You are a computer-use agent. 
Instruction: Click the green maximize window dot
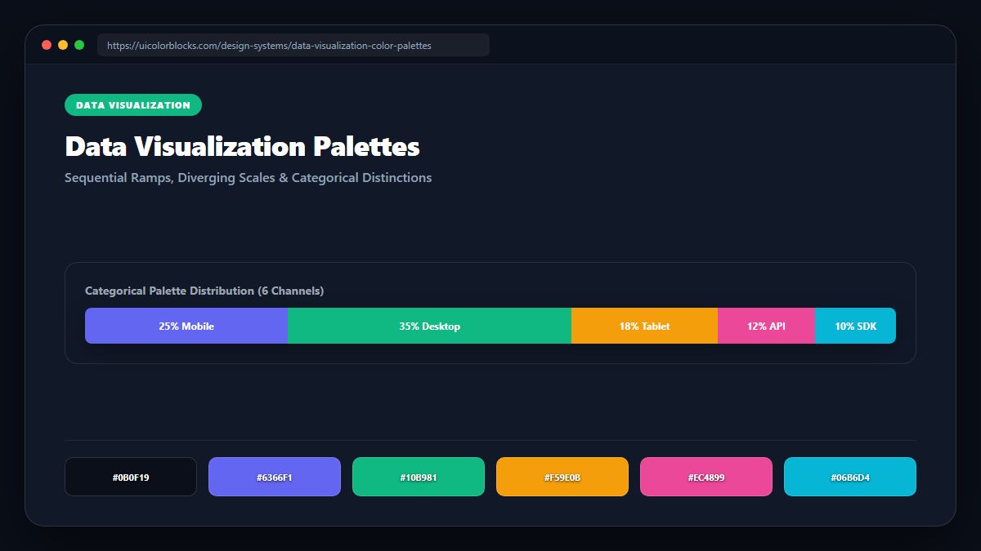[x=79, y=45]
